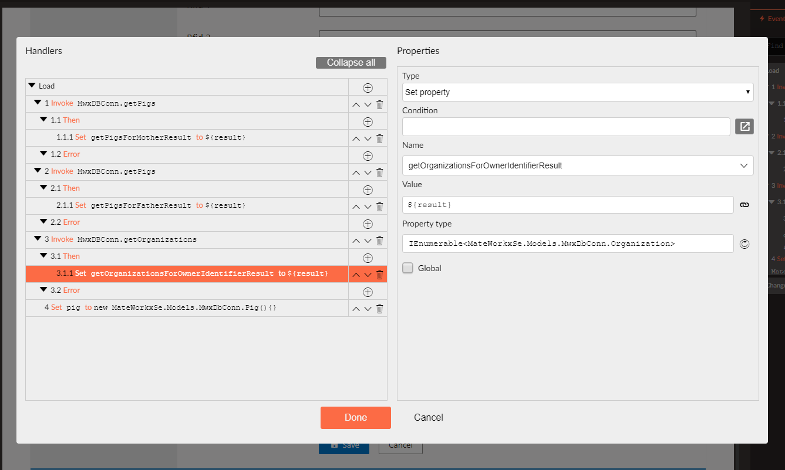Collapse the 3 Invoke getOrganizations node
Viewport: 785px width, 470px height.
tap(38, 239)
